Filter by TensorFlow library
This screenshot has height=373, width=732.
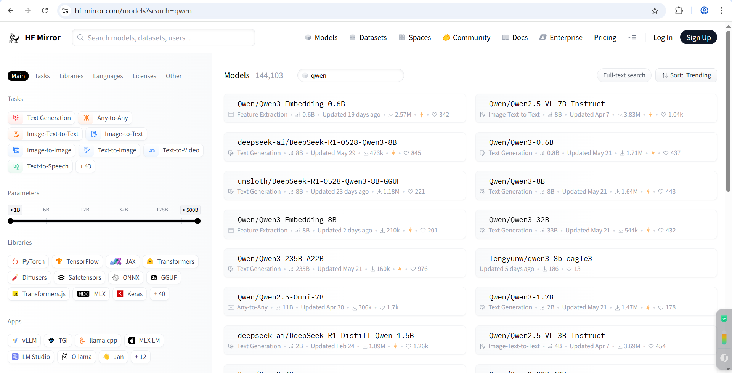77,262
